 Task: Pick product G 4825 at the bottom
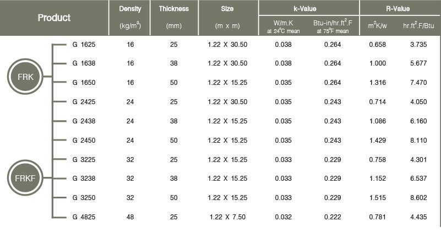pos(84,218)
